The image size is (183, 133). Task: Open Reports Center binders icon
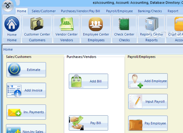click(x=152, y=24)
